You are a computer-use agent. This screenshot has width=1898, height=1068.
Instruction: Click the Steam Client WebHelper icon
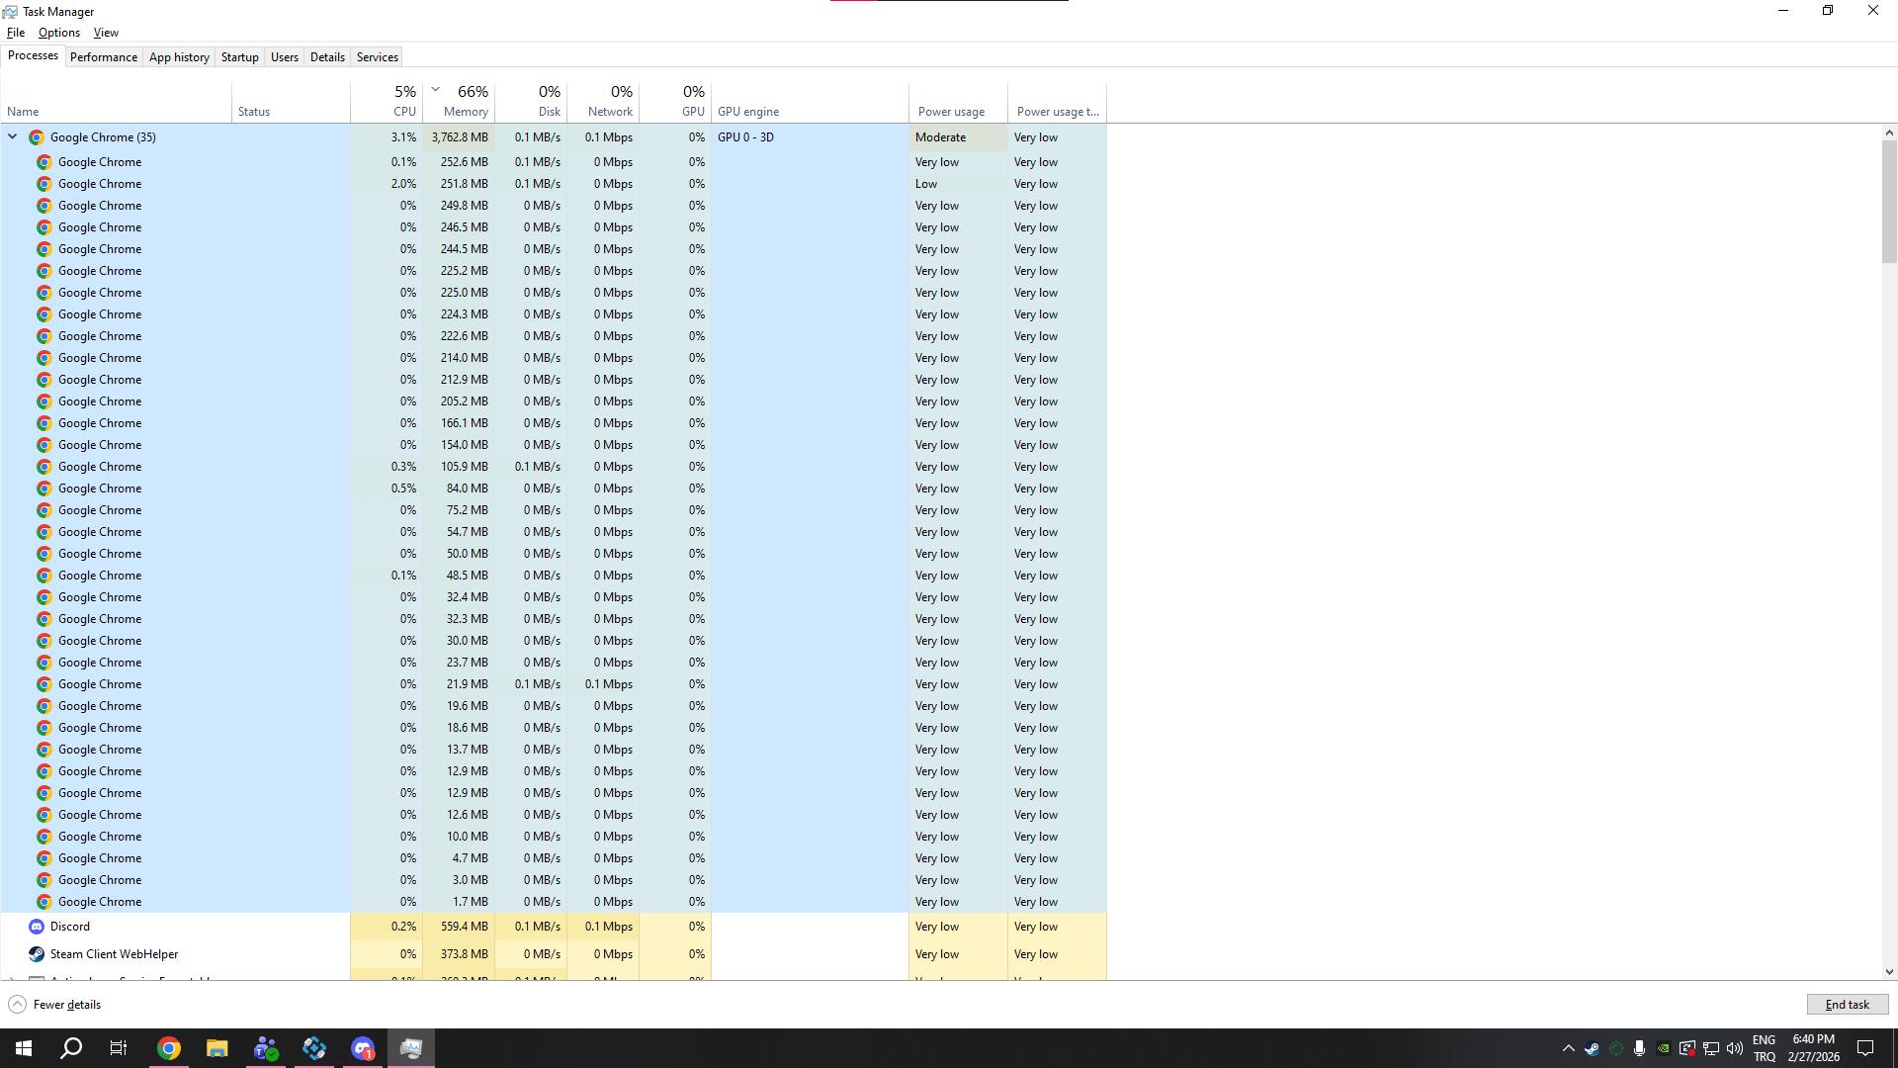pos(37,954)
